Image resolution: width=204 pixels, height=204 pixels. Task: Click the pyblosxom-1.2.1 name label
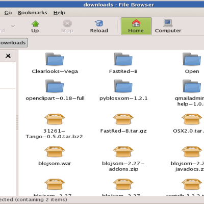[123, 98]
